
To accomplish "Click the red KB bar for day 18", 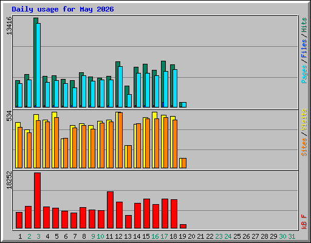I will [174, 214].
